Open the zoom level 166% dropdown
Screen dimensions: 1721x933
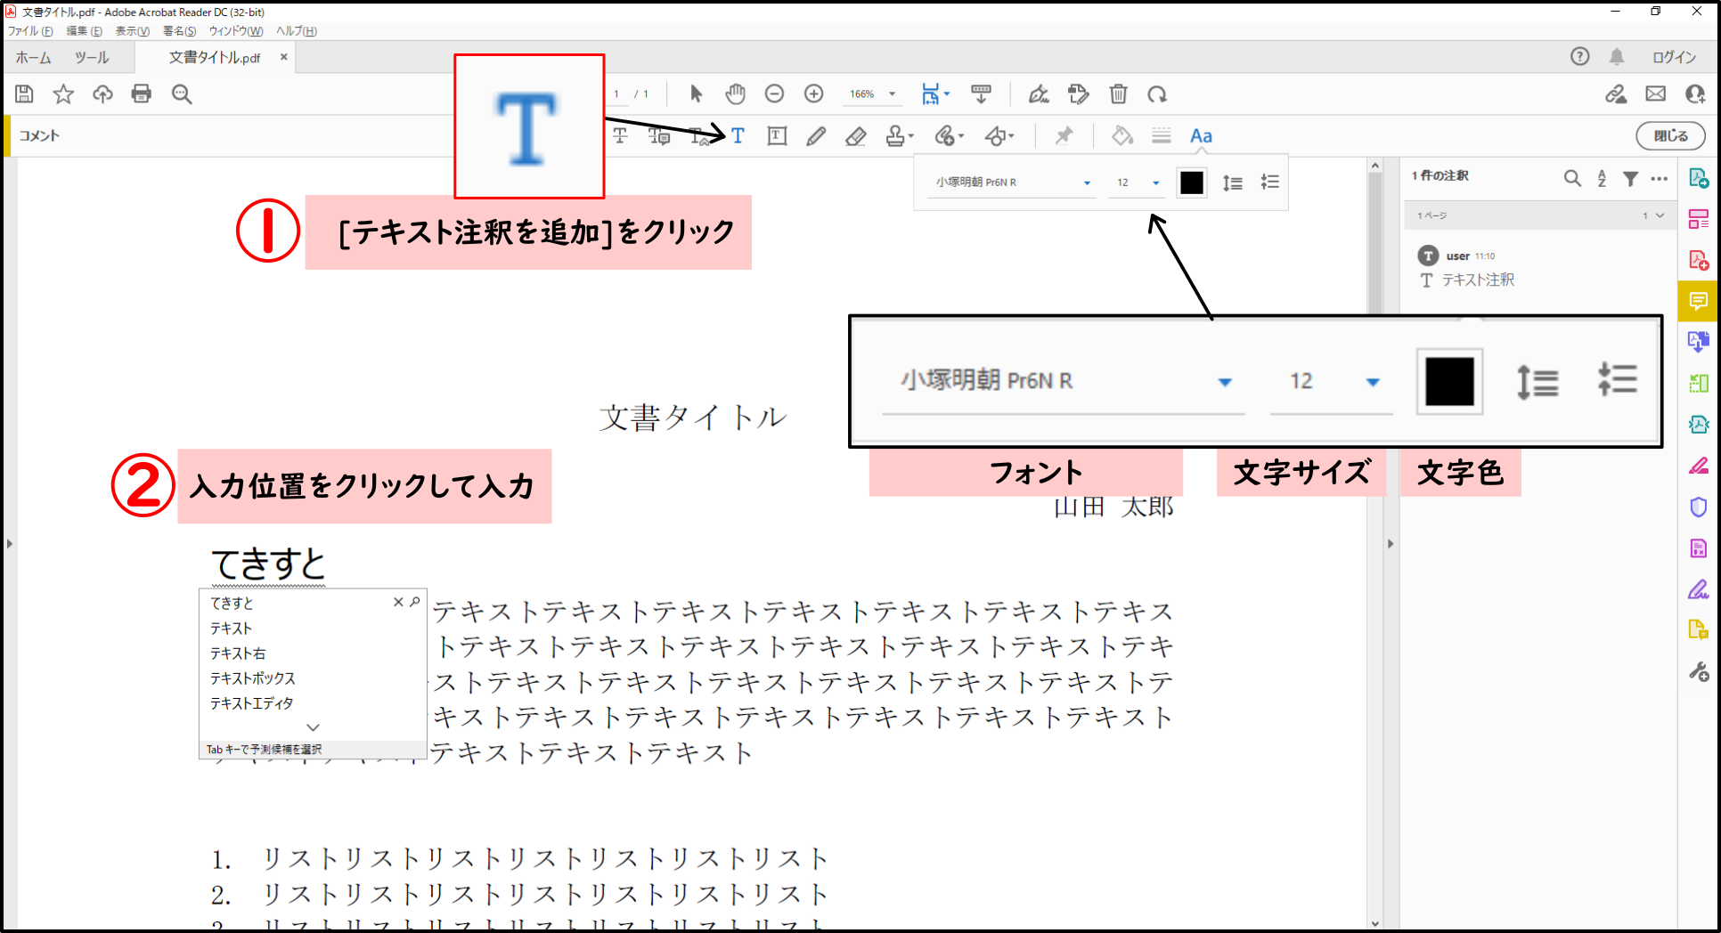click(x=892, y=94)
